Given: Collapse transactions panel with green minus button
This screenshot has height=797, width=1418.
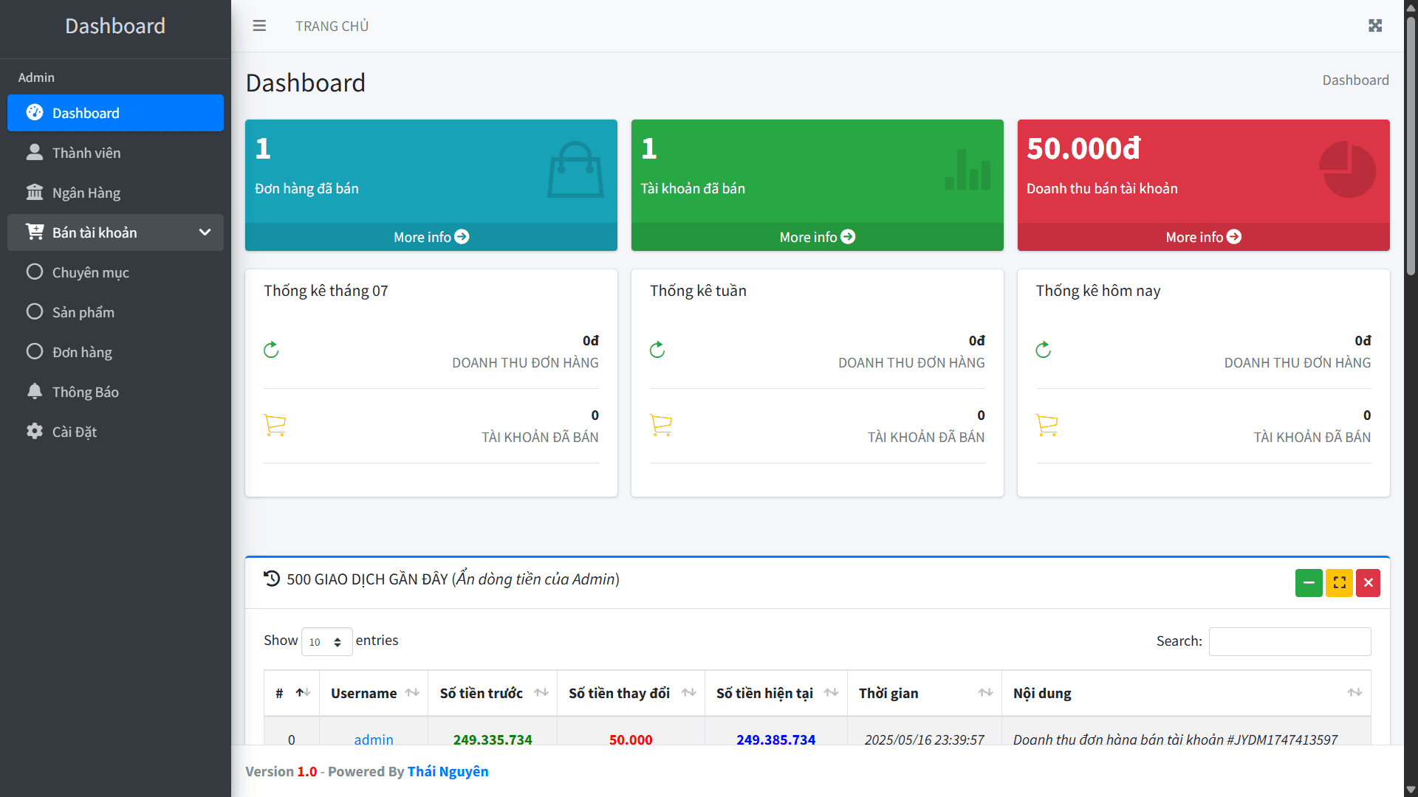Looking at the screenshot, I should click(1309, 583).
